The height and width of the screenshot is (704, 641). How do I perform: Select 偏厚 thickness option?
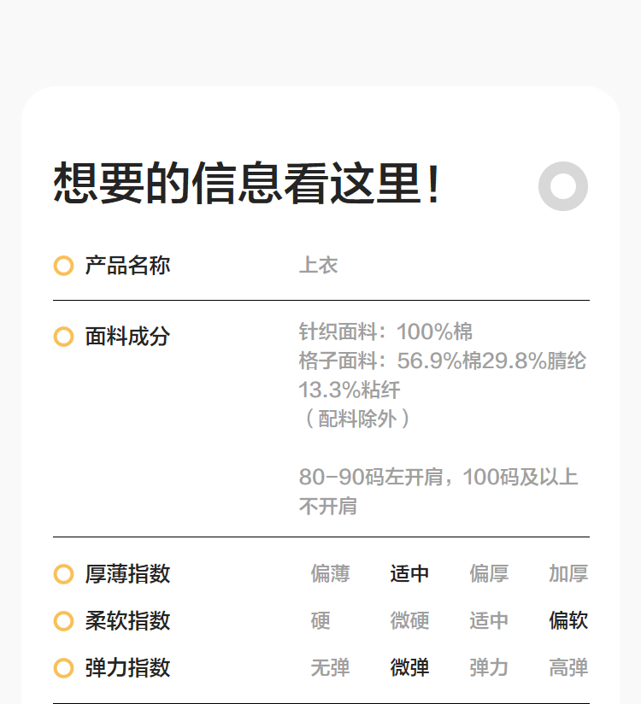[x=489, y=574]
